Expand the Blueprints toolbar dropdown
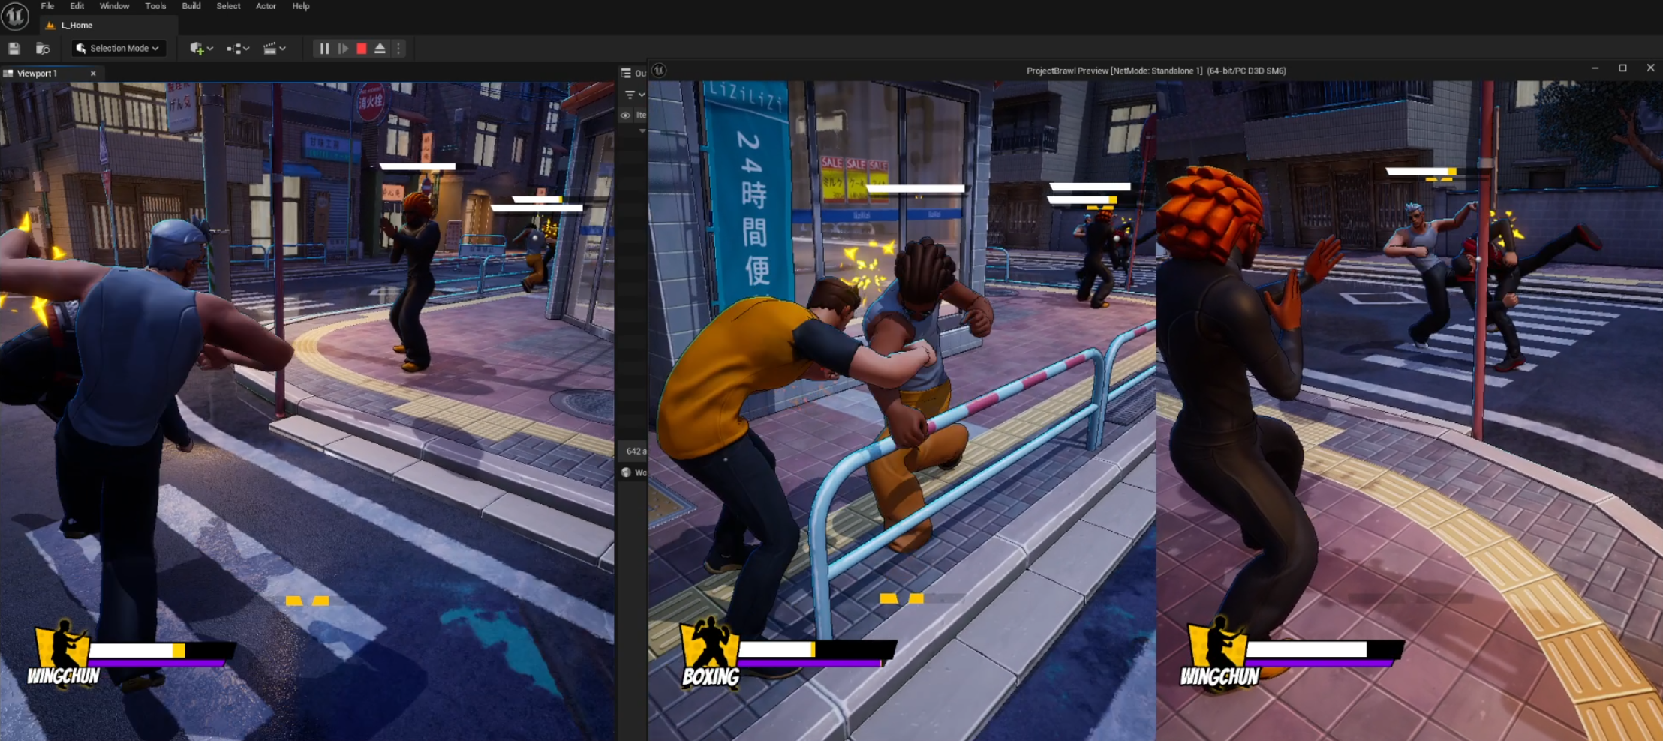This screenshot has height=741, width=1663. coord(238,49)
